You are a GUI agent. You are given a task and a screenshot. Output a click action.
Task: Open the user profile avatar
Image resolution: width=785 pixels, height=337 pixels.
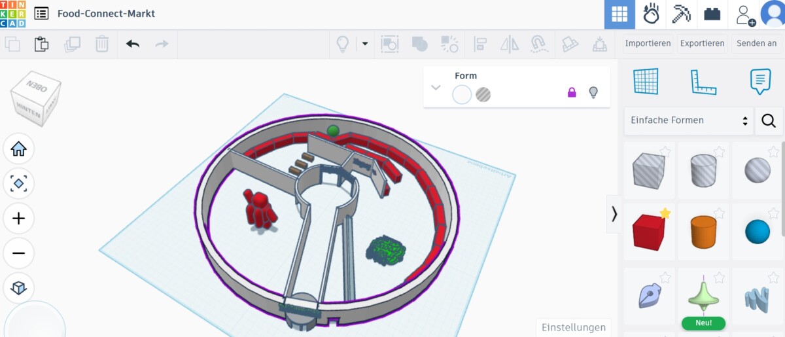[773, 14]
